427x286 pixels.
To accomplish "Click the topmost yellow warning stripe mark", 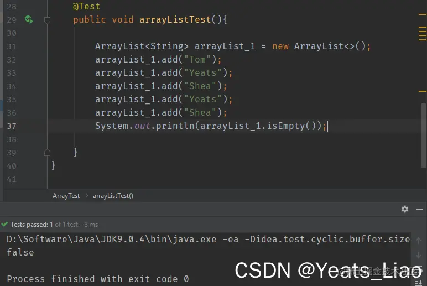I will [x=423, y=14].
